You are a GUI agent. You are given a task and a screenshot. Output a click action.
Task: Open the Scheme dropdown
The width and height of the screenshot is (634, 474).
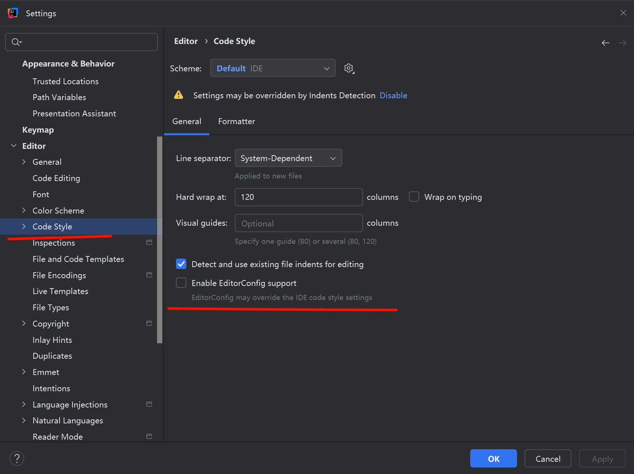[273, 68]
